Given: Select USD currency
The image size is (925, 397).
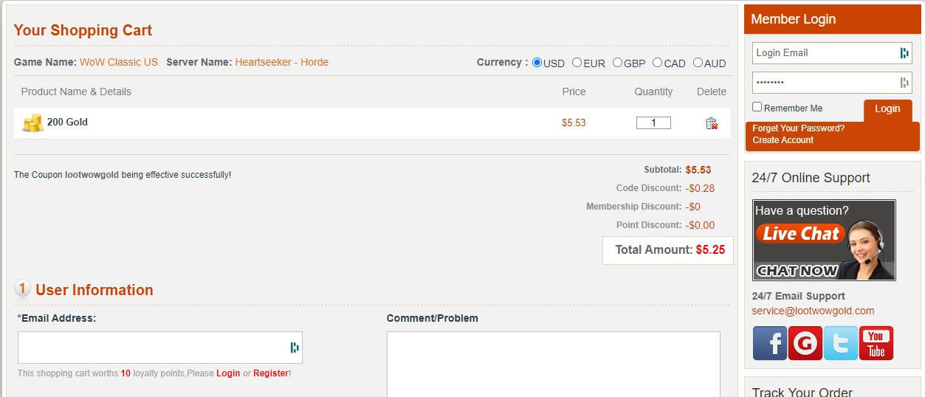Looking at the screenshot, I should [x=537, y=63].
